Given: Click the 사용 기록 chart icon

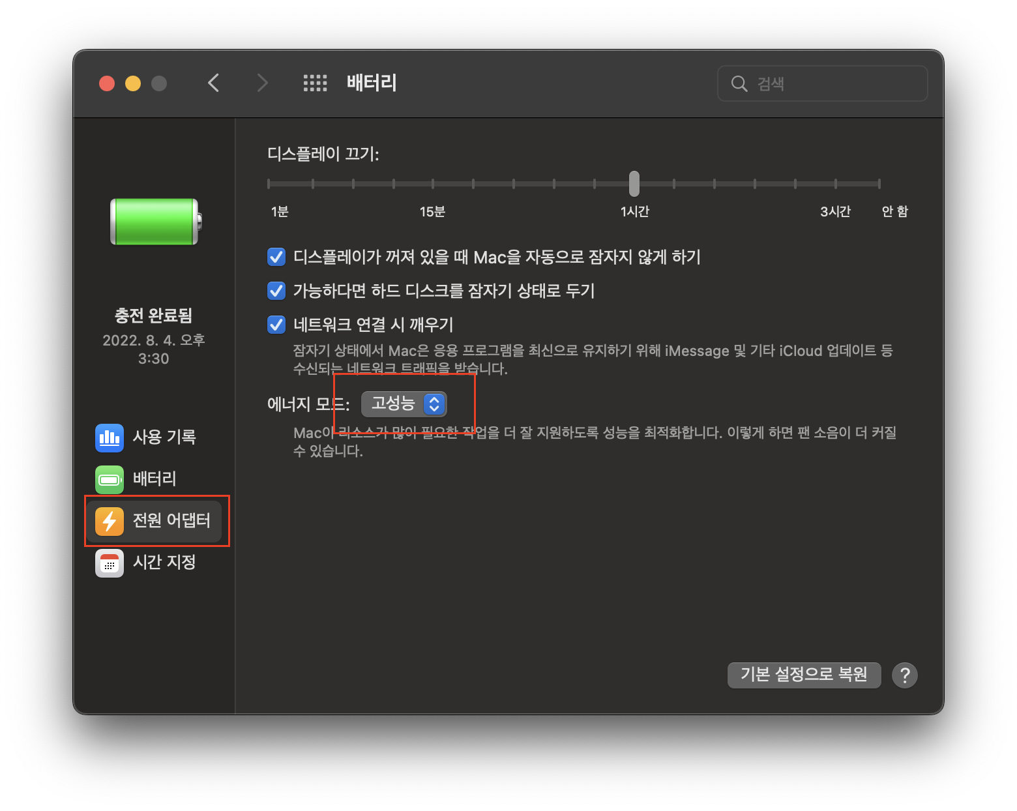Looking at the screenshot, I should [x=110, y=437].
